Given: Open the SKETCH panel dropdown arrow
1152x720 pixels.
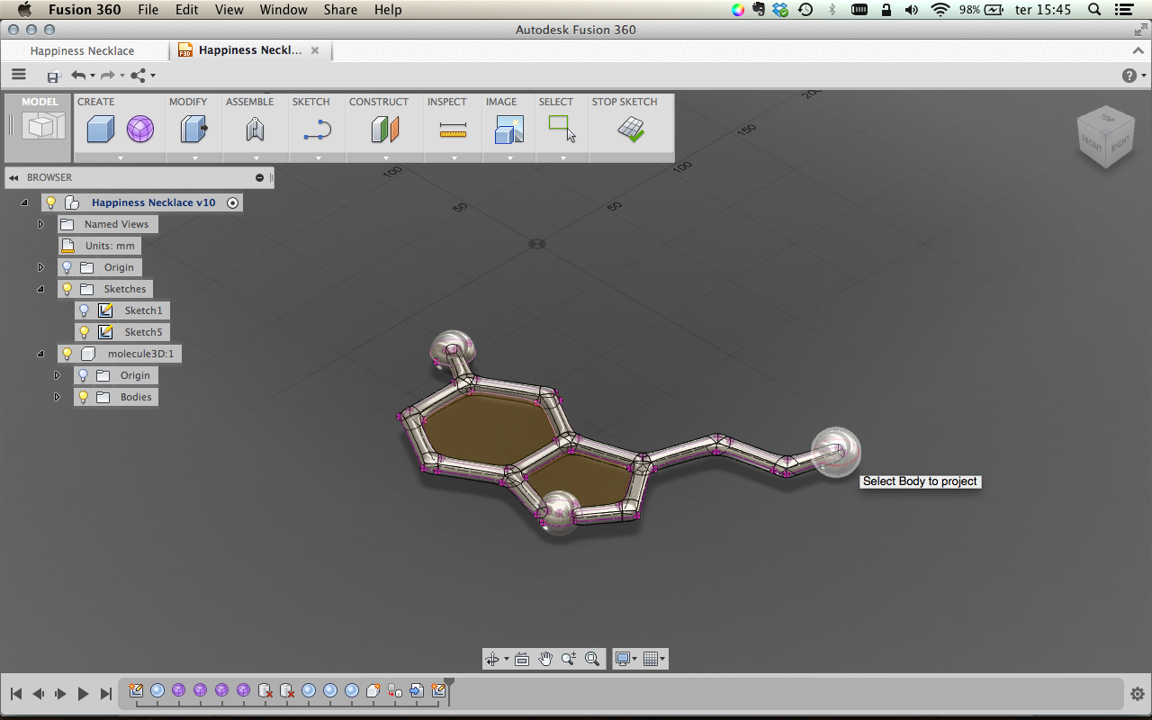Looking at the screenshot, I should (318, 157).
